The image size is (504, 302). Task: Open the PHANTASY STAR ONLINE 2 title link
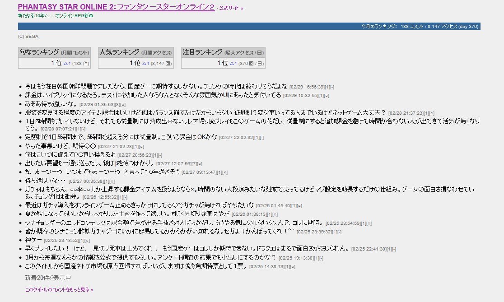pyautogui.click(x=116, y=7)
